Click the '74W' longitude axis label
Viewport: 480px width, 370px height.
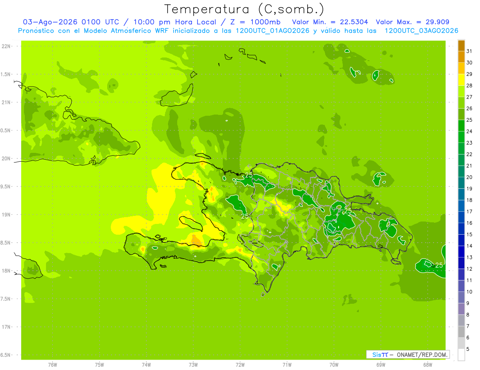(x=146, y=364)
